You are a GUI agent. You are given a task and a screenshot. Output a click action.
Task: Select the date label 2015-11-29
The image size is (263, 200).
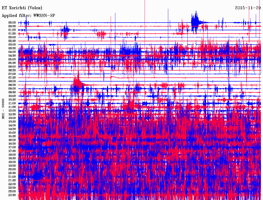coord(248,8)
